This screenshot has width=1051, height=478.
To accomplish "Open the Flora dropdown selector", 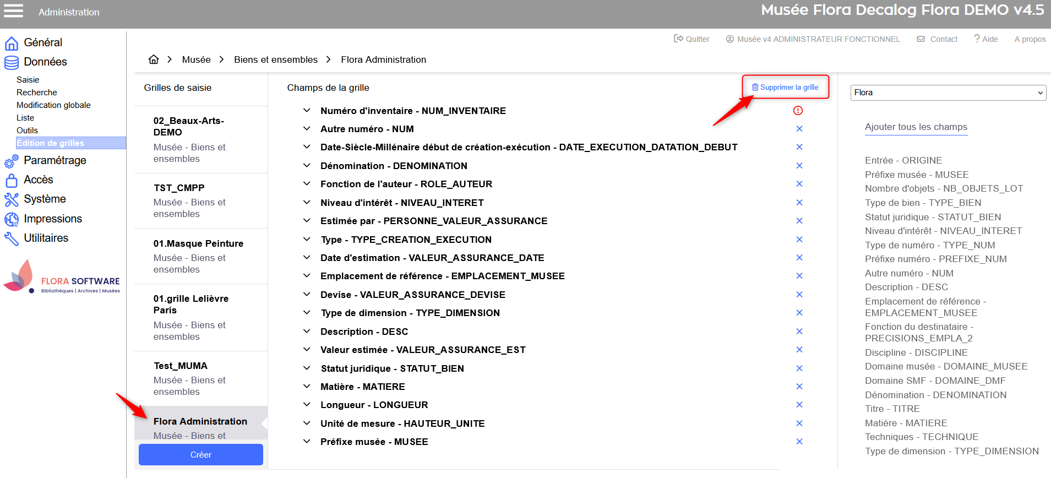I will coord(947,93).
